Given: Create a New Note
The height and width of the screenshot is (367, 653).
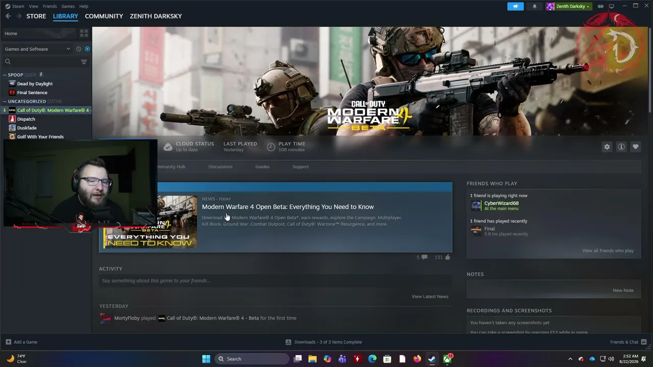Looking at the screenshot, I should tap(623, 291).
